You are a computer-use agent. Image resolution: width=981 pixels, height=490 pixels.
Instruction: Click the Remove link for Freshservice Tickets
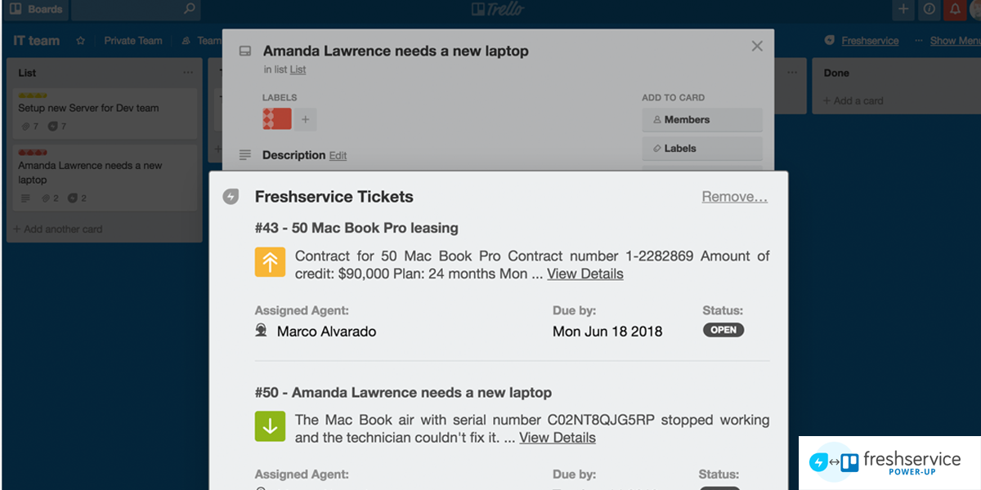click(734, 197)
